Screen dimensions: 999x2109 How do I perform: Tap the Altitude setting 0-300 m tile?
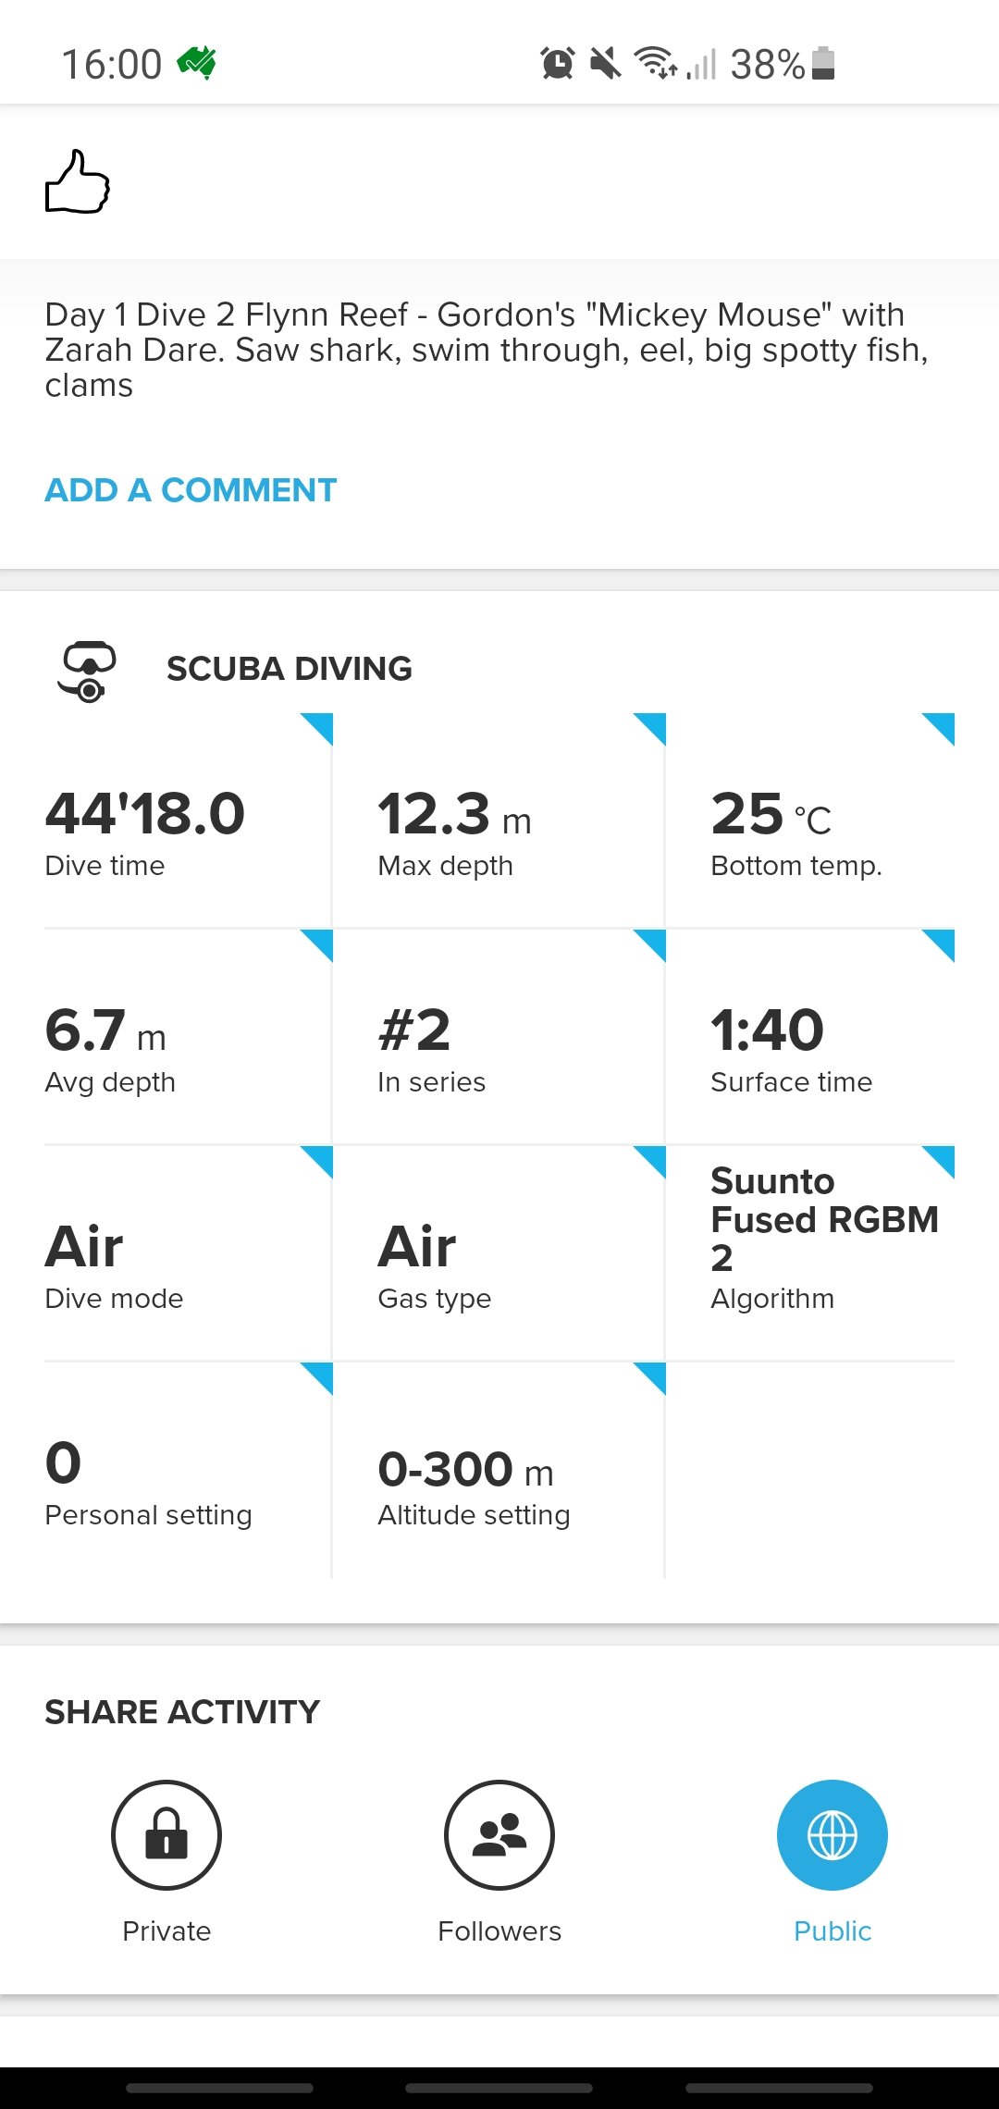click(x=498, y=1475)
